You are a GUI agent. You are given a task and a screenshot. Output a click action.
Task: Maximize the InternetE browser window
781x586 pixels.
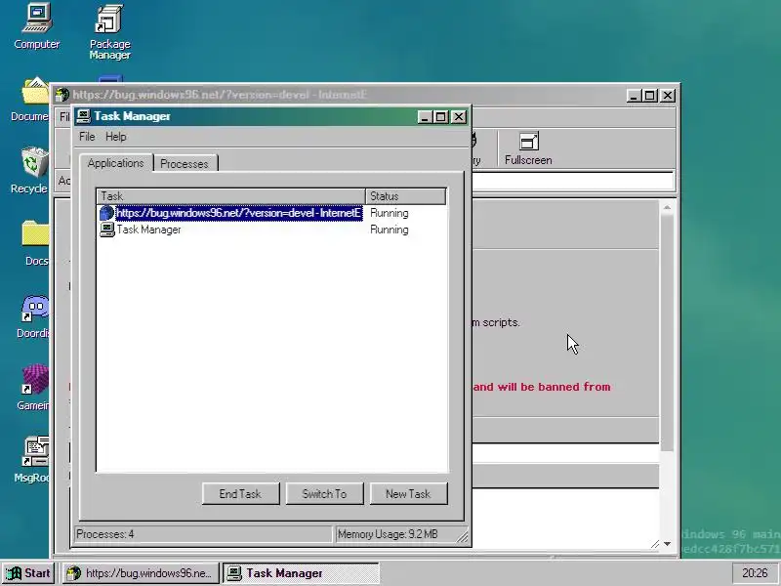click(x=650, y=95)
